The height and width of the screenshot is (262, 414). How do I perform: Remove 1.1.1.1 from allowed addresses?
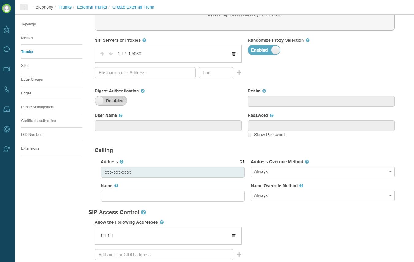(x=234, y=236)
